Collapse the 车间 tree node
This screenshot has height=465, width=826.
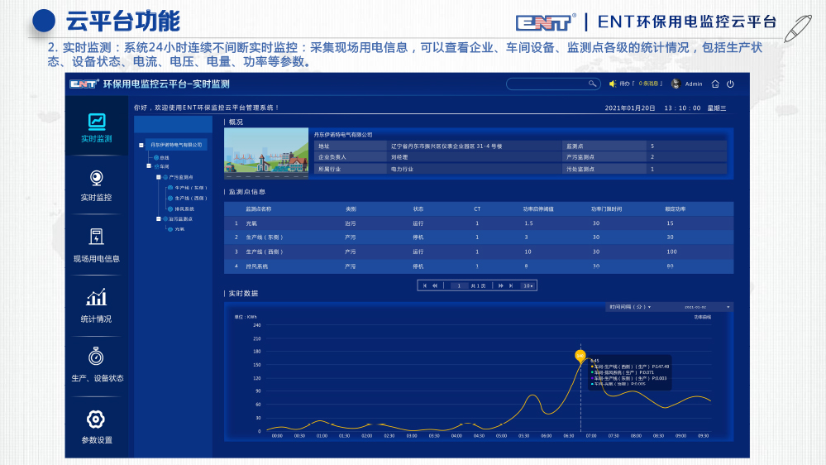tap(149, 166)
